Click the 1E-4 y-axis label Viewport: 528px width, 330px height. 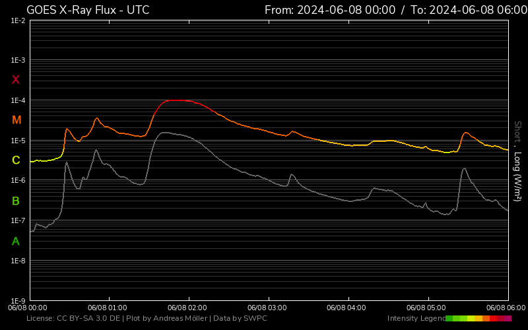coord(18,101)
